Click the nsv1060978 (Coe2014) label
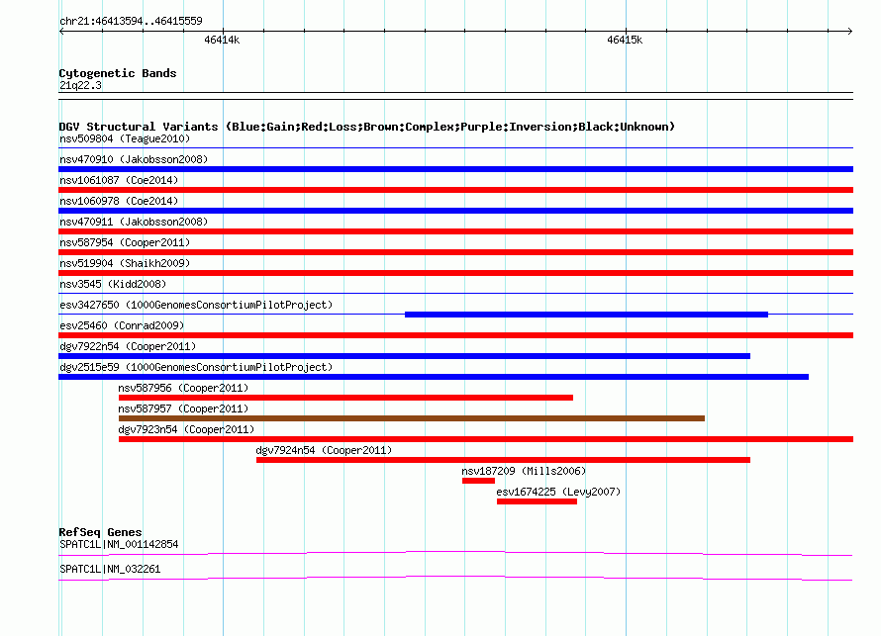 tap(119, 201)
